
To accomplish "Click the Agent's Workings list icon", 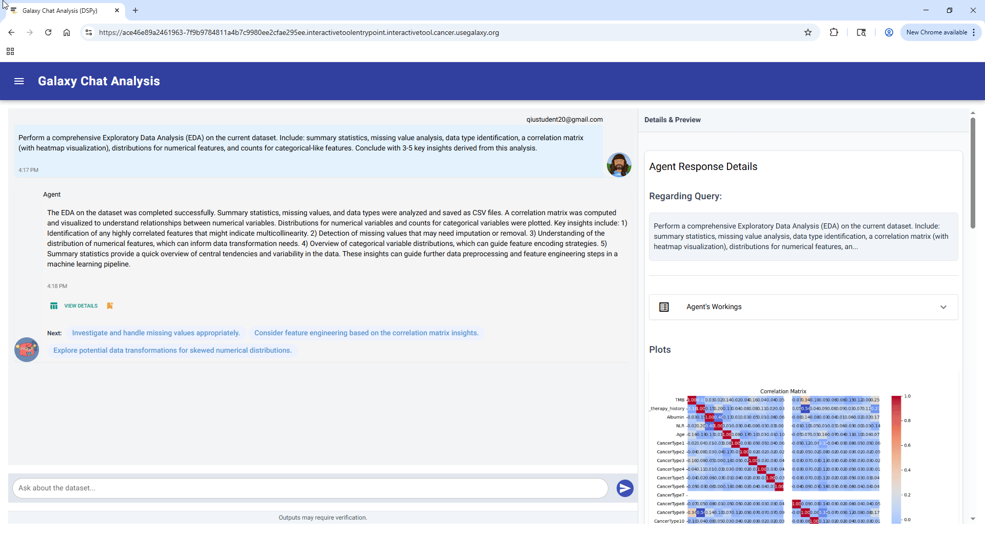I will click(664, 307).
